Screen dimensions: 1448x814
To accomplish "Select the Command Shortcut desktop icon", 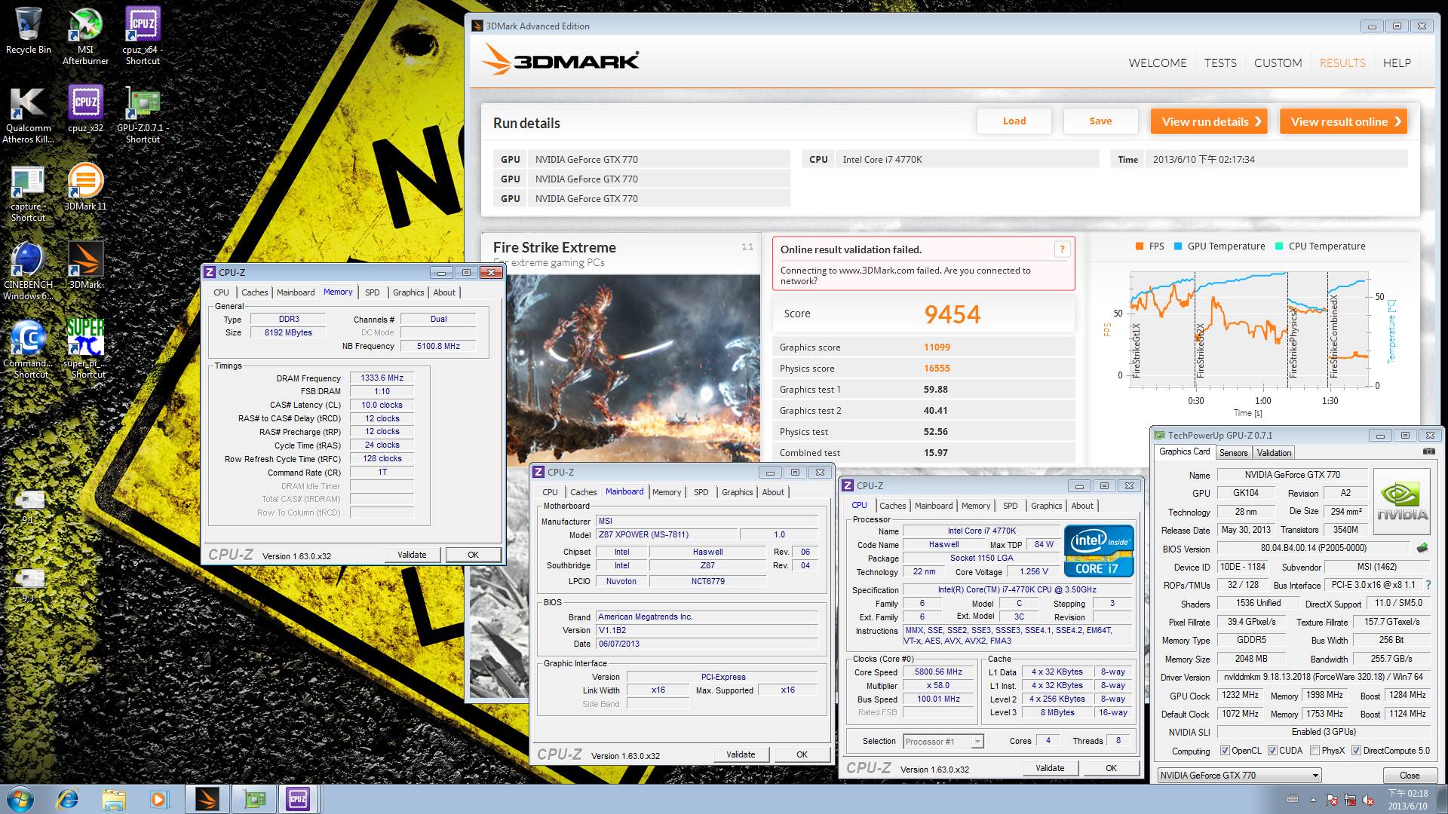I will pos(29,350).
